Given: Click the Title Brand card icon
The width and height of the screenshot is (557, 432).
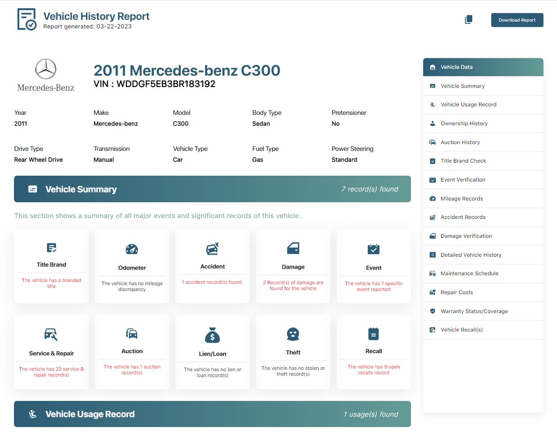Looking at the screenshot, I should [x=51, y=247].
